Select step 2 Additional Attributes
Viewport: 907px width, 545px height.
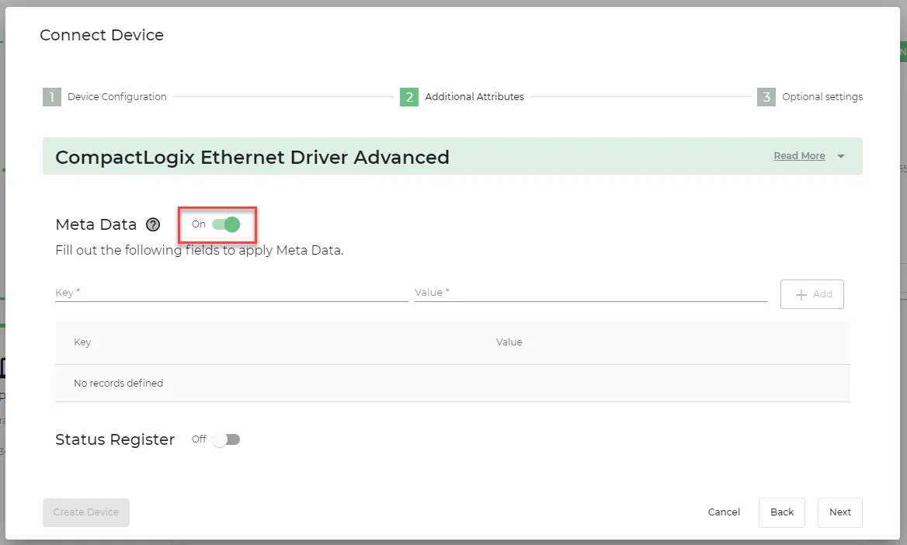[x=461, y=96]
